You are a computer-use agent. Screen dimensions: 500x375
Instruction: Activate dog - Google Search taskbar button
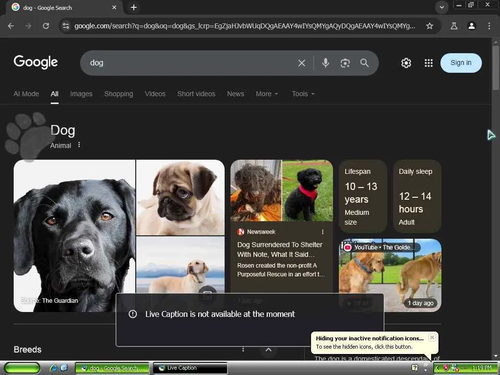[x=112, y=368]
